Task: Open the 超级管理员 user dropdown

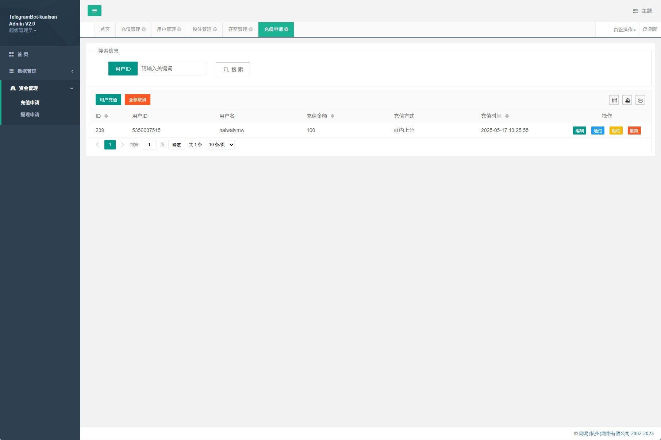Action: coord(23,31)
